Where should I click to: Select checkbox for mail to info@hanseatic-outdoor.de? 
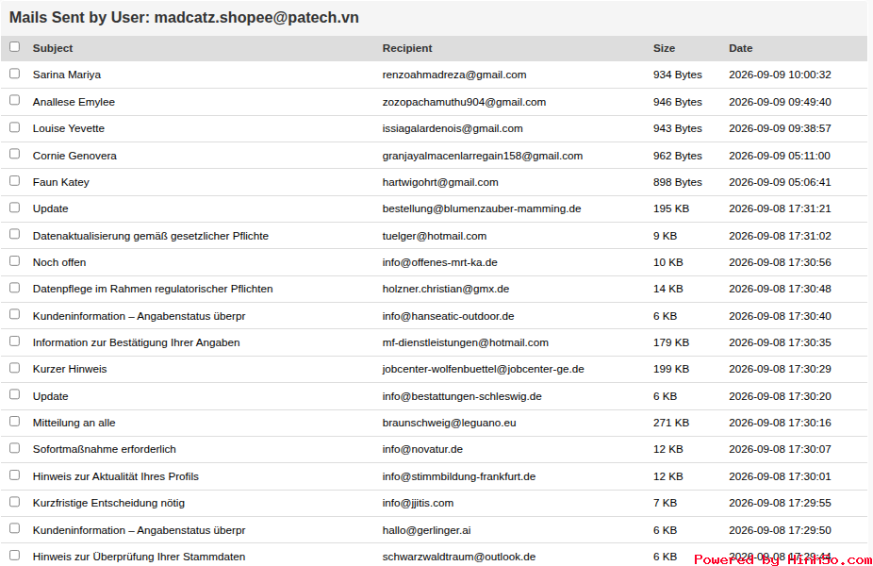(14, 315)
